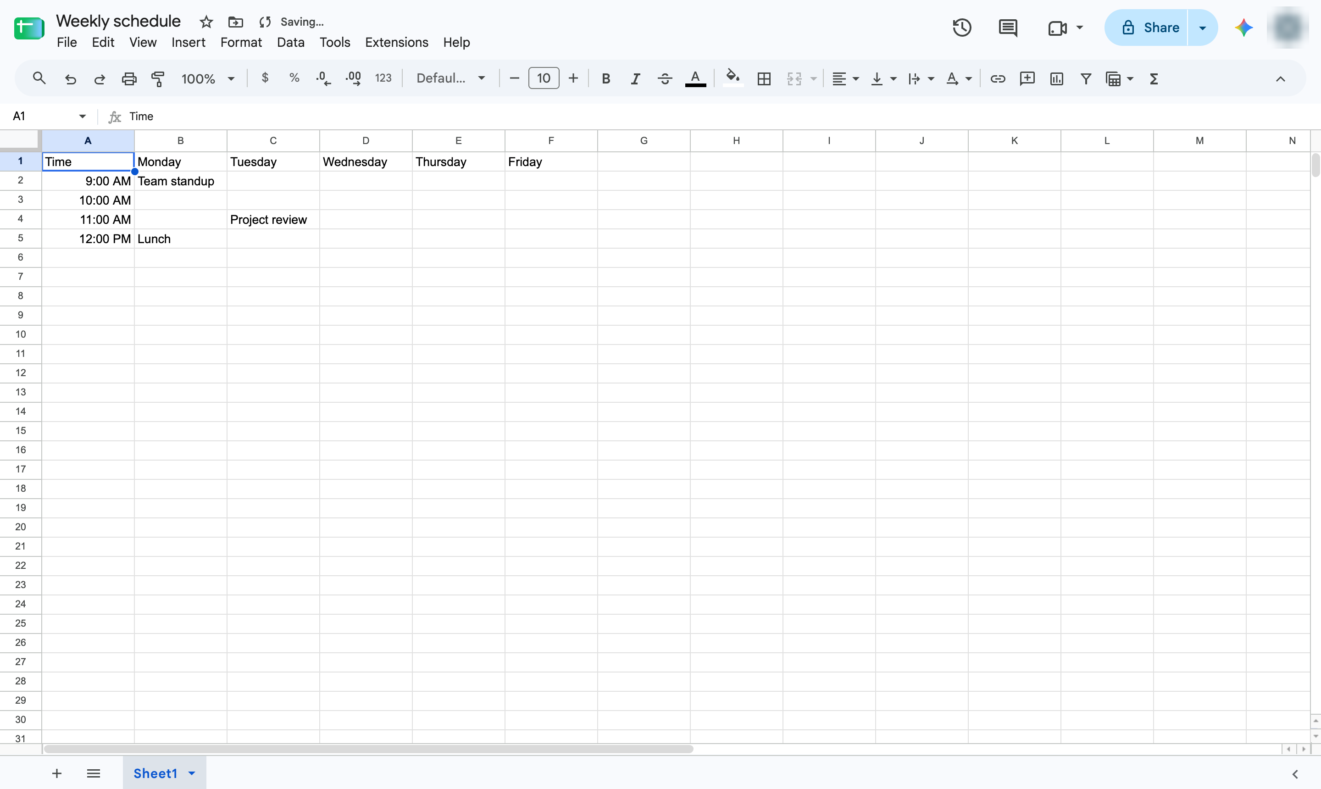Open the search menus tool

pyautogui.click(x=39, y=79)
